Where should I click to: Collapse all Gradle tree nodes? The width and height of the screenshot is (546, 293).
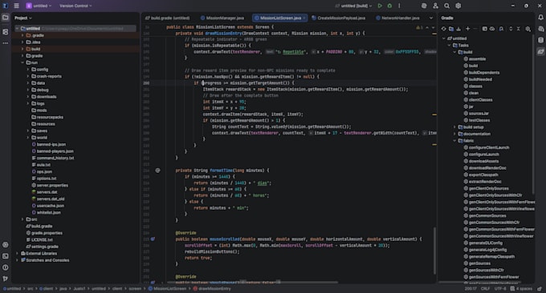[x=519, y=29]
